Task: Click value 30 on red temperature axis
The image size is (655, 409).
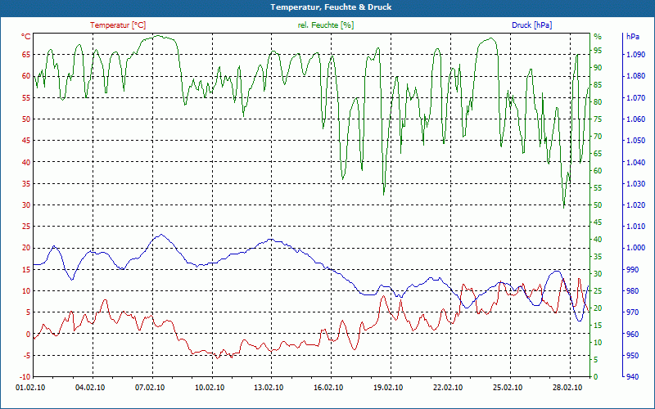Action: pos(26,205)
